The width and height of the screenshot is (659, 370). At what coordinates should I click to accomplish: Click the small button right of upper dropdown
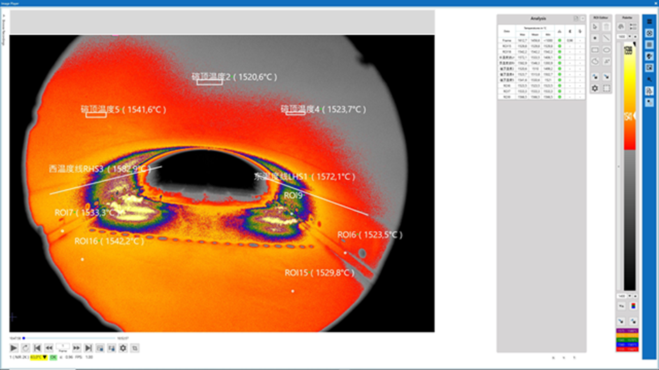[635, 36]
